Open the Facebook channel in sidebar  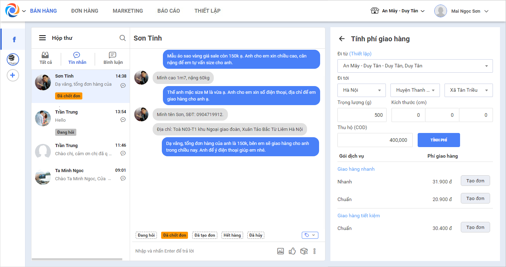(x=14, y=40)
